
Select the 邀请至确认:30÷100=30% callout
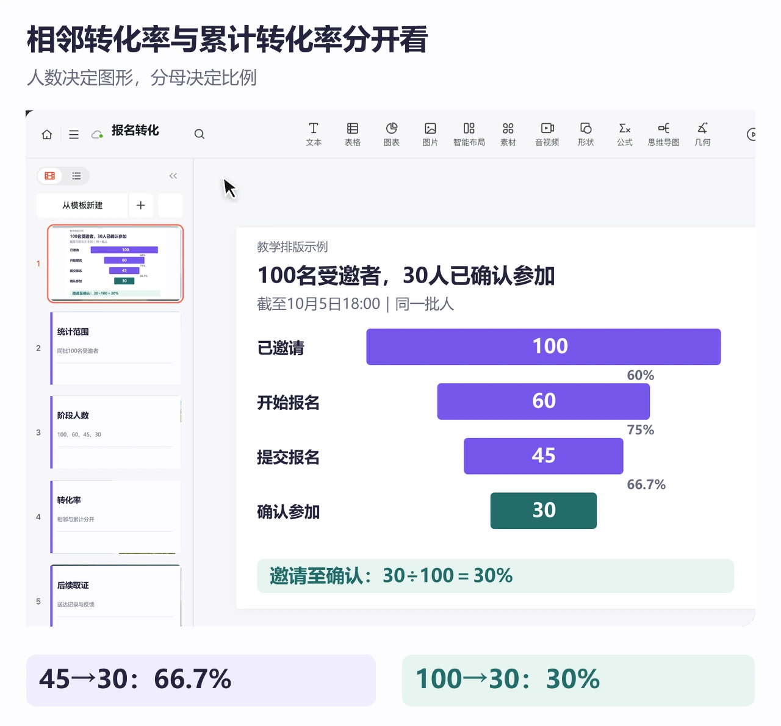coord(495,576)
